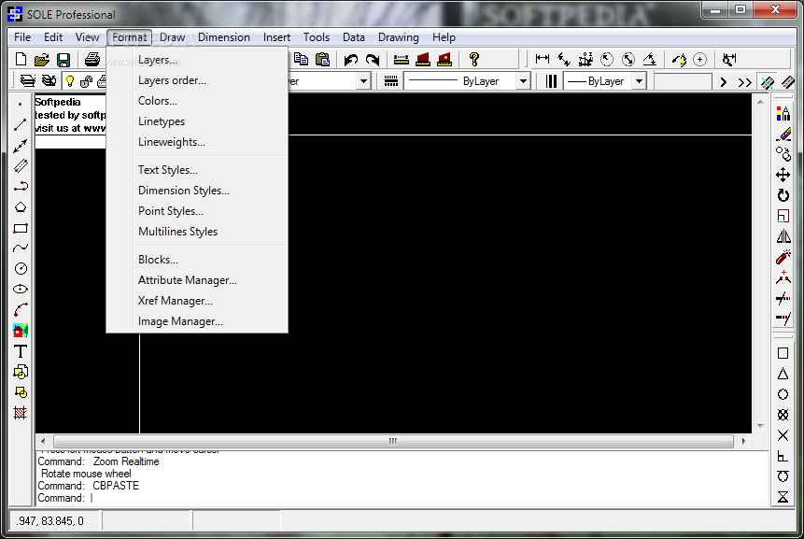
Task: Open the Format menu
Action: tap(129, 37)
